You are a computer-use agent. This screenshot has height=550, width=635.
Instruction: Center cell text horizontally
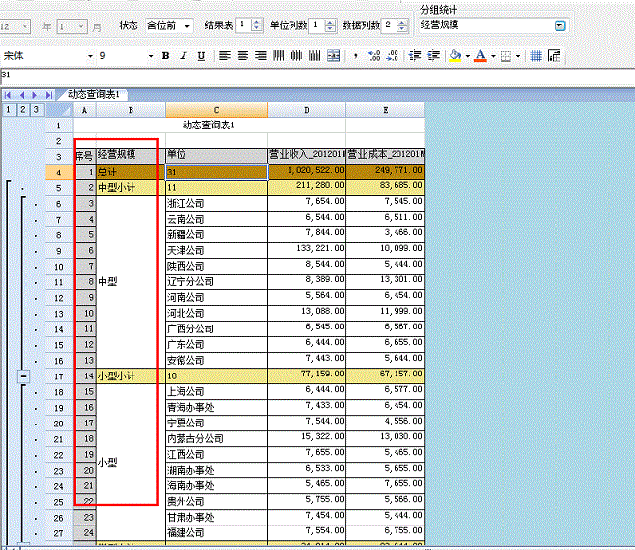click(x=242, y=56)
